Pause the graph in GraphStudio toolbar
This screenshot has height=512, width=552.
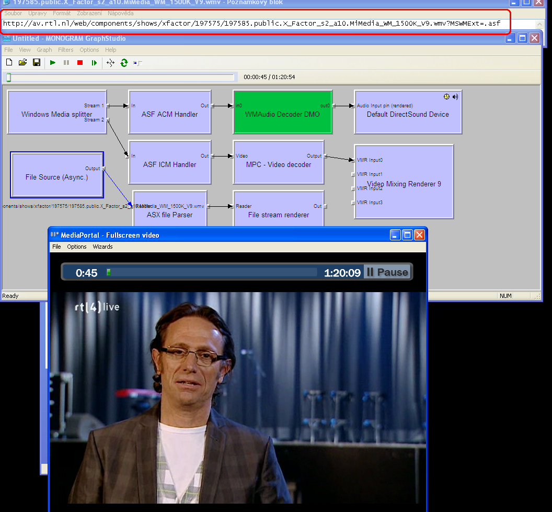[66, 63]
